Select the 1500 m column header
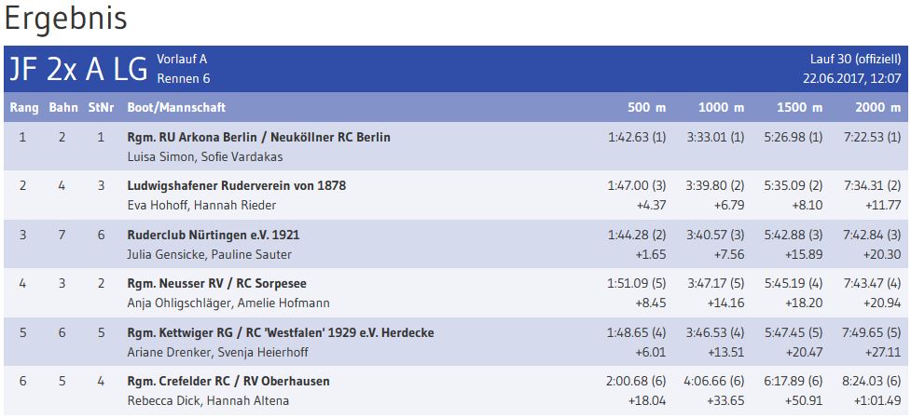911x418 pixels. click(799, 108)
